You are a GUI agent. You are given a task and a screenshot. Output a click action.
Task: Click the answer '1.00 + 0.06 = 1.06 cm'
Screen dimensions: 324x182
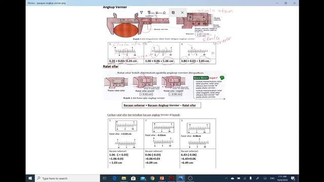[159, 61]
